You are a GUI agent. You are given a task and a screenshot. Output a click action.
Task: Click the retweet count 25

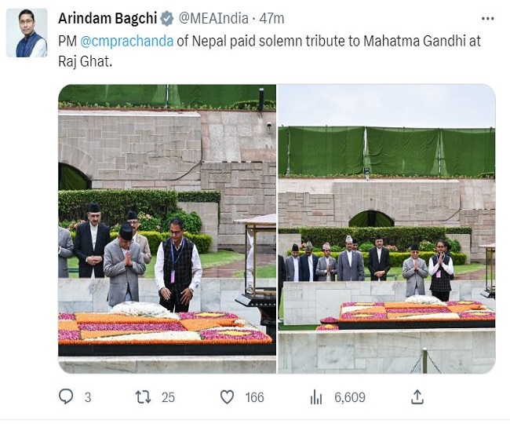coord(168,397)
